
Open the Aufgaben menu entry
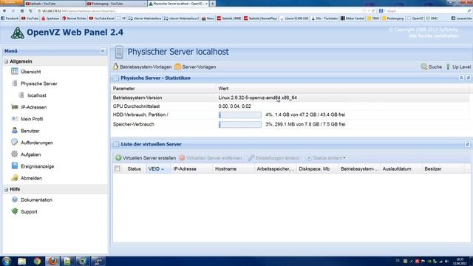[31, 154]
